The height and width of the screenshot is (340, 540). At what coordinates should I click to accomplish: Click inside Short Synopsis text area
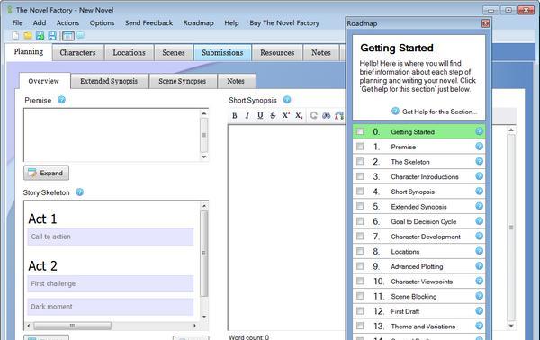coord(286,228)
